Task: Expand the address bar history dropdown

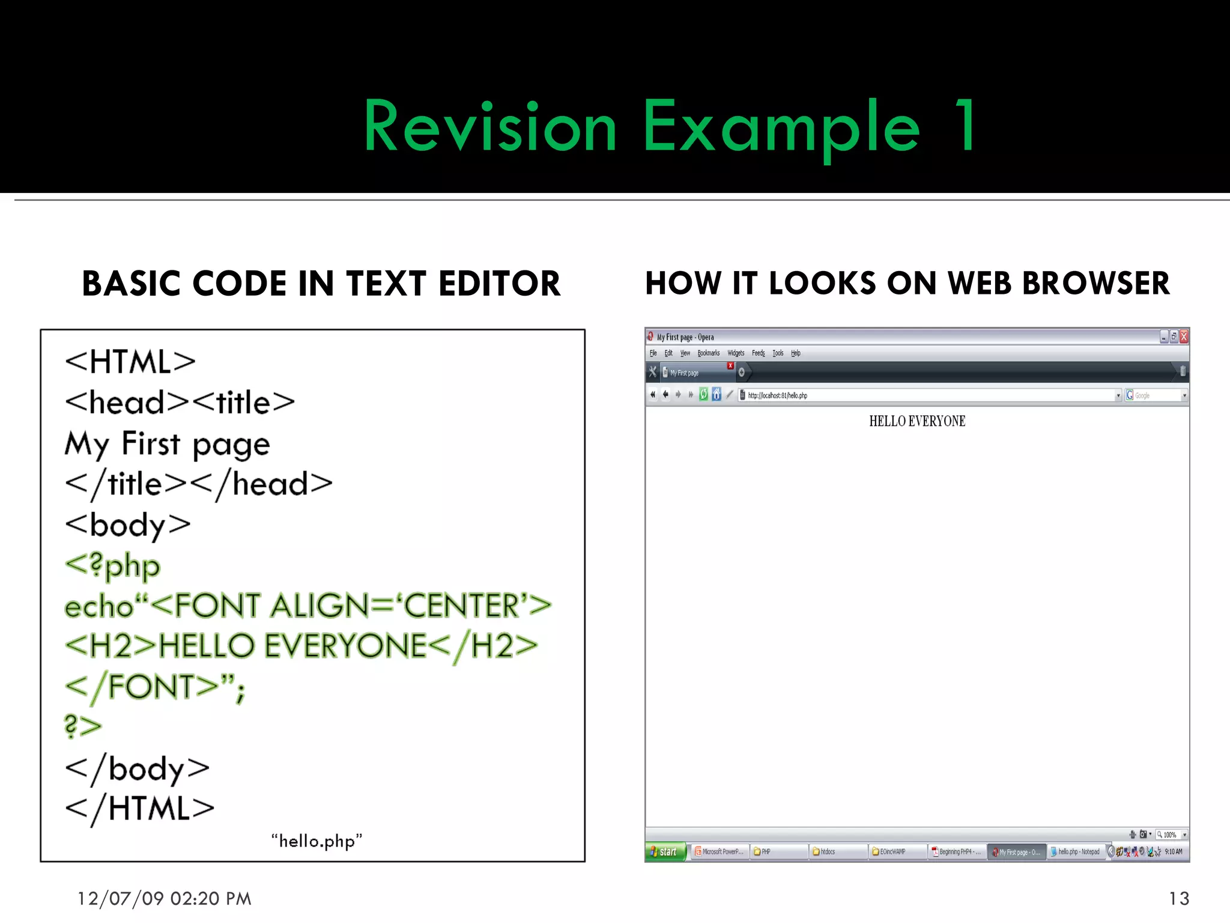Action: [x=1118, y=395]
